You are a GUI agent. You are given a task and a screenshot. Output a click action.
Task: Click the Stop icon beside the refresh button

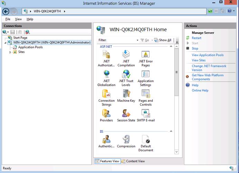(x=216, y=11)
